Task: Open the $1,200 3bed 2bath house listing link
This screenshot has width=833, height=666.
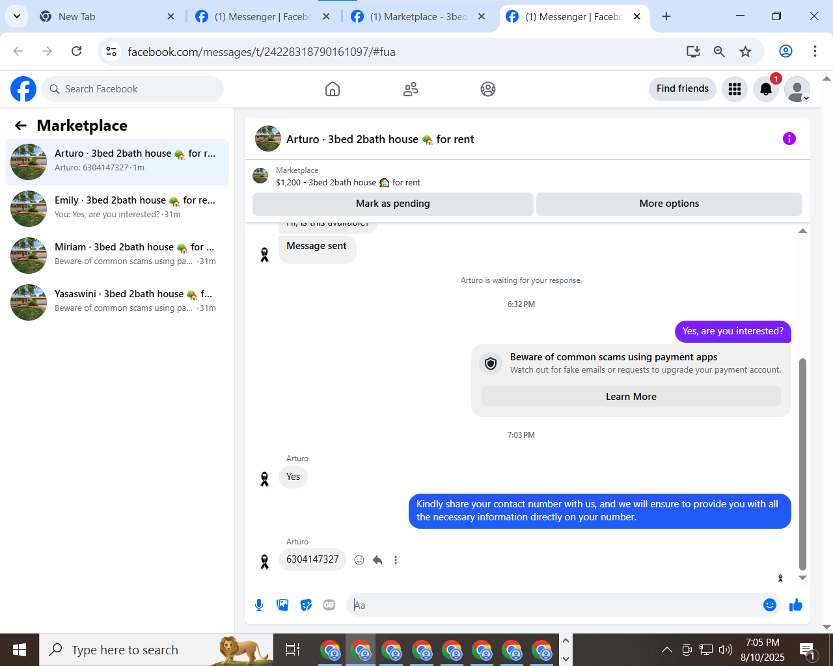Action: click(348, 183)
